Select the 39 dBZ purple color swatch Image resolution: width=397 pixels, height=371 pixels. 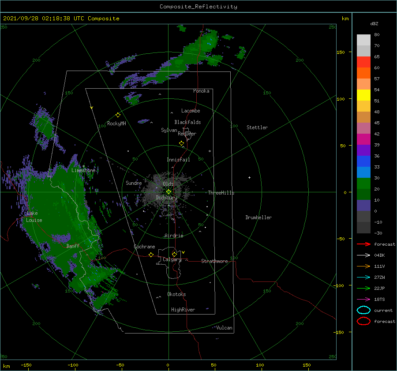363,150
